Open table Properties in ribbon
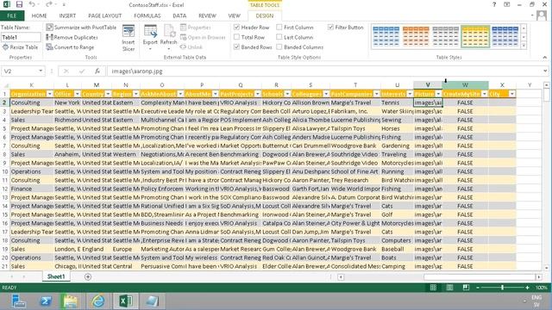The image size is (552, 310). click(x=196, y=27)
